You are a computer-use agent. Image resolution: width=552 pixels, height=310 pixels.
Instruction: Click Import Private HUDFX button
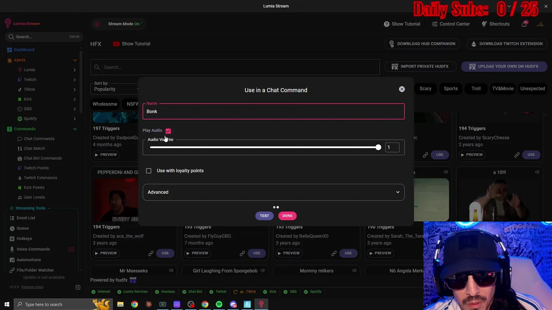tap(420, 66)
